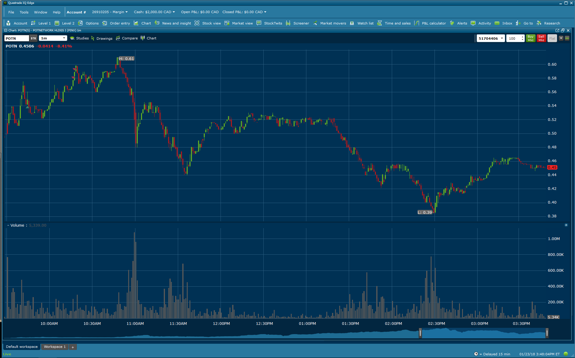Screen dimensions: 575x358
Task: Click the left handle of timeline range slider
Action: pos(420,333)
